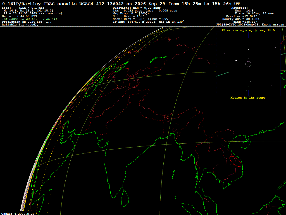Click the red error ellipse over Vietnam
Screen dimensions: 286x215
coord(235,161)
